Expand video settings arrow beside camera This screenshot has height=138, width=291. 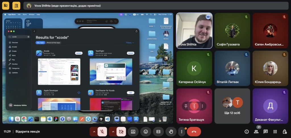pyautogui.click(x=113, y=131)
